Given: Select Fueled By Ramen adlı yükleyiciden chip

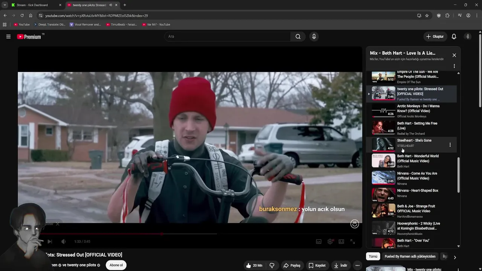Looking at the screenshot, I should pos(410,257).
